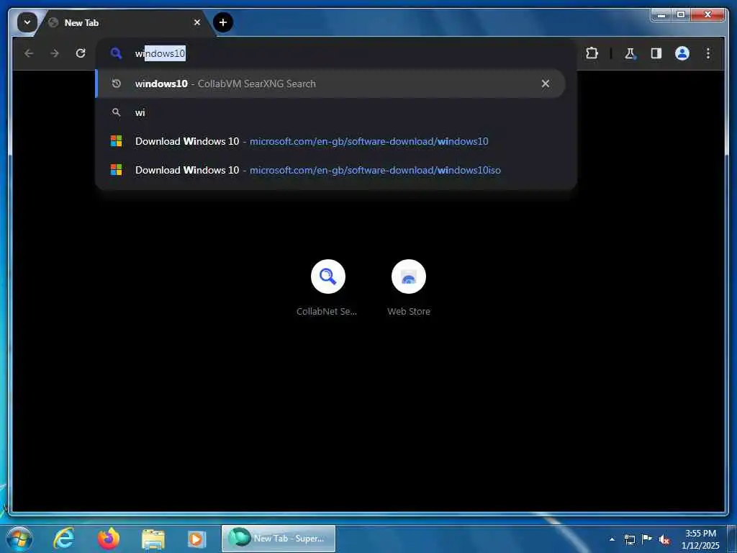Open a new tab with plus button
Viewport: 737px width, 553px height.
[x=223, y=22]
